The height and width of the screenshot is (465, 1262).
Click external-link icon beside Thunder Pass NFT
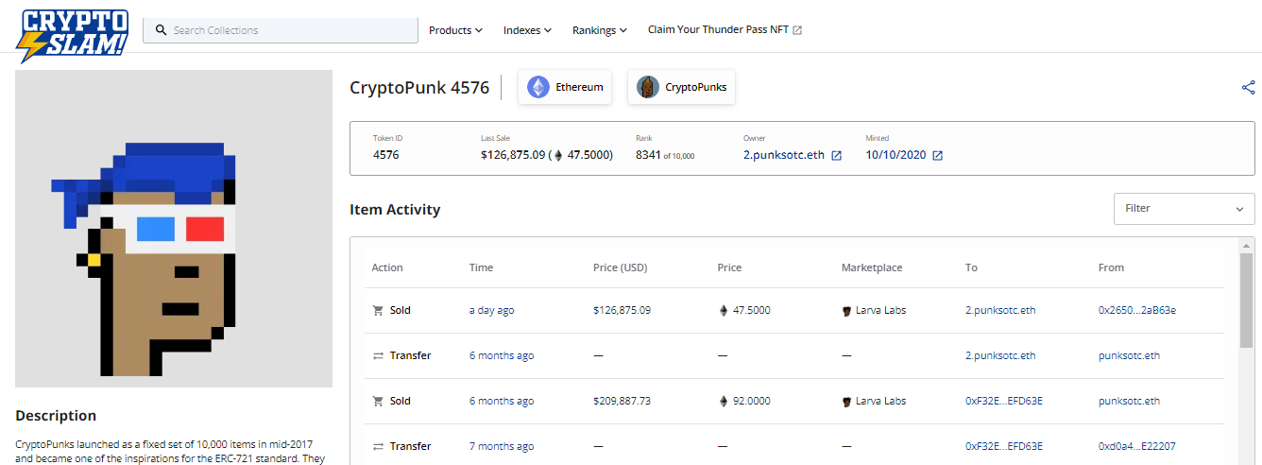[797, 30]
